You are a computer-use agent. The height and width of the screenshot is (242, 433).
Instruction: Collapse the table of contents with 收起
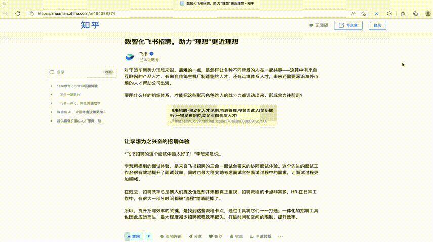[x=108, y=72]
